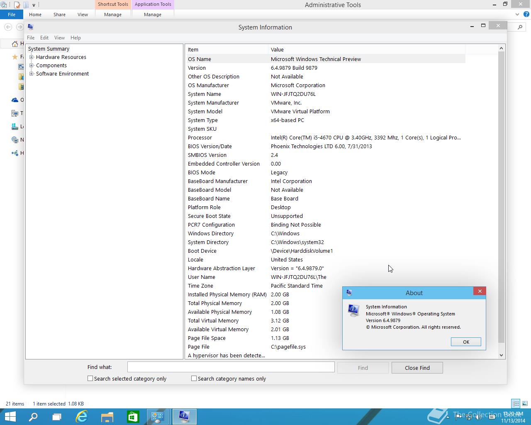This screenshot has width=531, height=425.
Task: Switch to Explorer Share ribbon tab
Action: (59, 15)
